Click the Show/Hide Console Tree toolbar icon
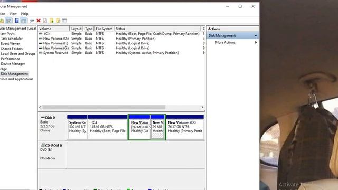This screenshot has width=338, height=190. point(8,21)
